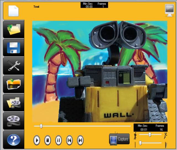Click the walking figure slow speed icon
Screen dimensions: 177x150
point(135,136)
